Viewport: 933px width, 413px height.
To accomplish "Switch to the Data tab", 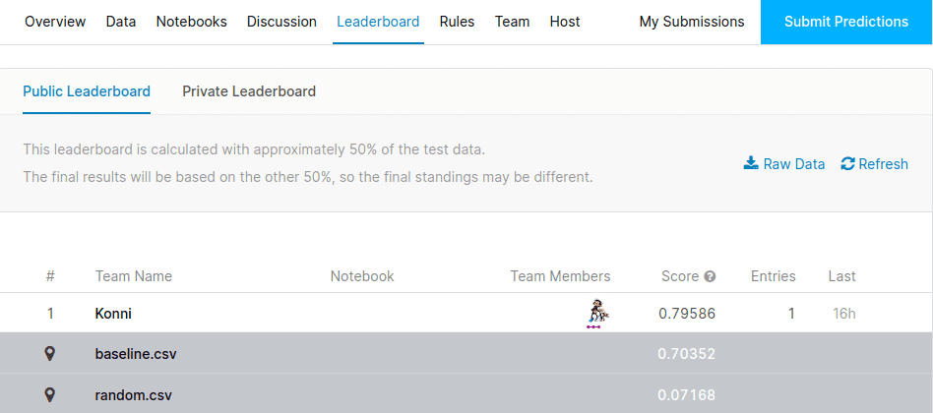I will point(121,22).
